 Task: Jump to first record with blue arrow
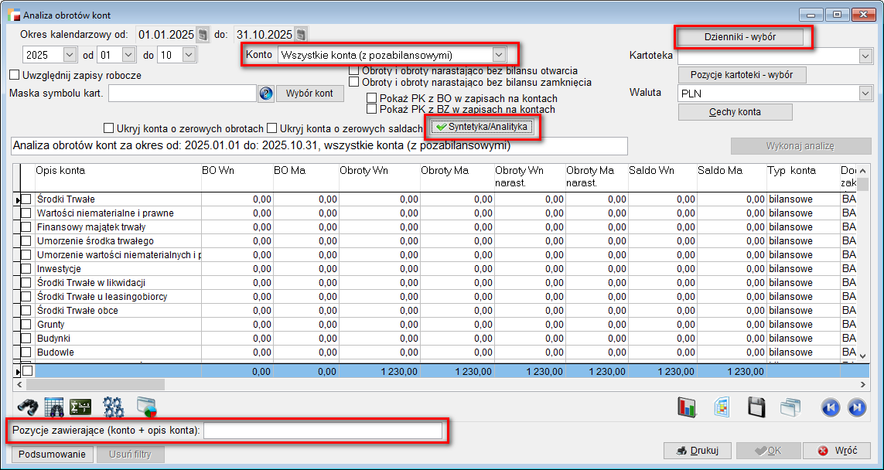tap(830, 407)
